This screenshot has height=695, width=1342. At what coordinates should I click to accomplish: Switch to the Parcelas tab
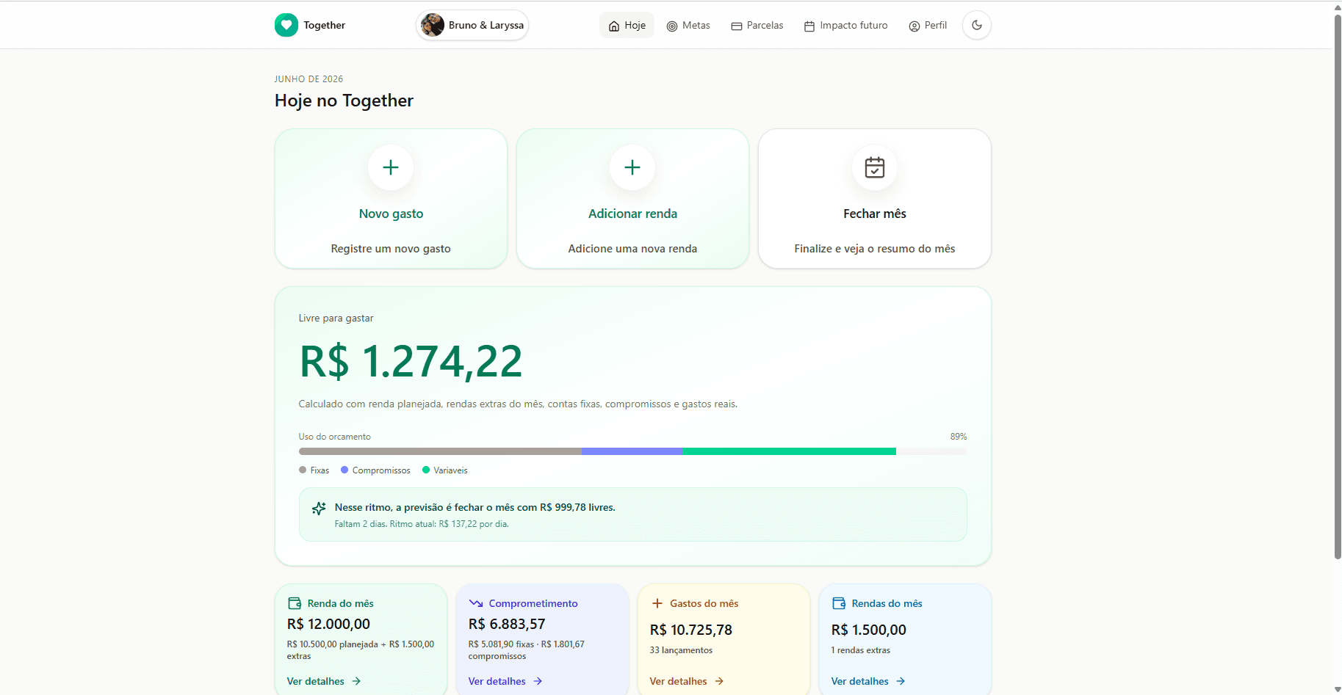pos(757,25)
